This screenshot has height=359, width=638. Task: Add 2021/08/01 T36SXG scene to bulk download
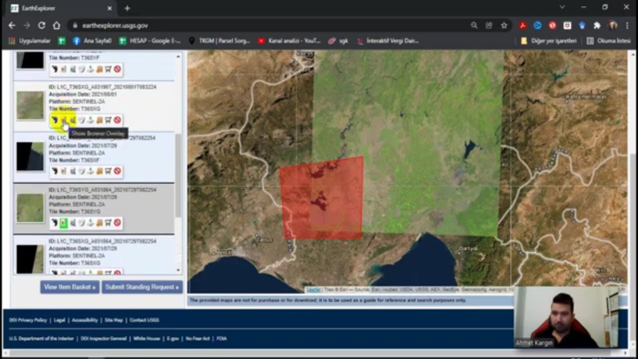[x=100, y=120]
